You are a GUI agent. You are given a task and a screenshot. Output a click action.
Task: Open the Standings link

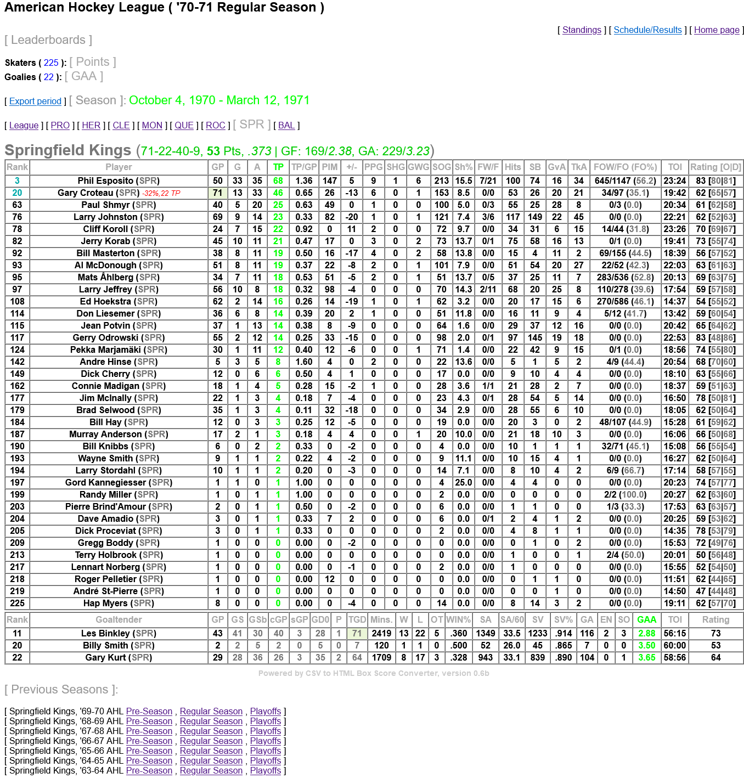pos(582,30)
